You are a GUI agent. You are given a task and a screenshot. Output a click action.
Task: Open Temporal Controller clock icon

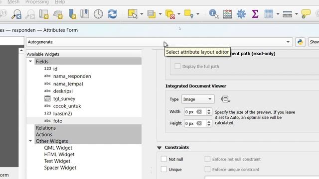pyautogui.click(x=98, y=14)
